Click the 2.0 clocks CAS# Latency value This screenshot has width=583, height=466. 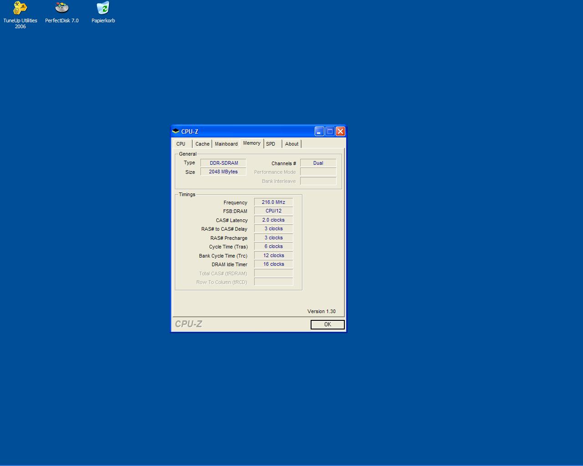click(273, 220)
